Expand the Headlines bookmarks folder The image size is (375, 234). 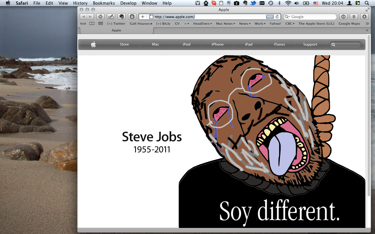click(202, 24)
